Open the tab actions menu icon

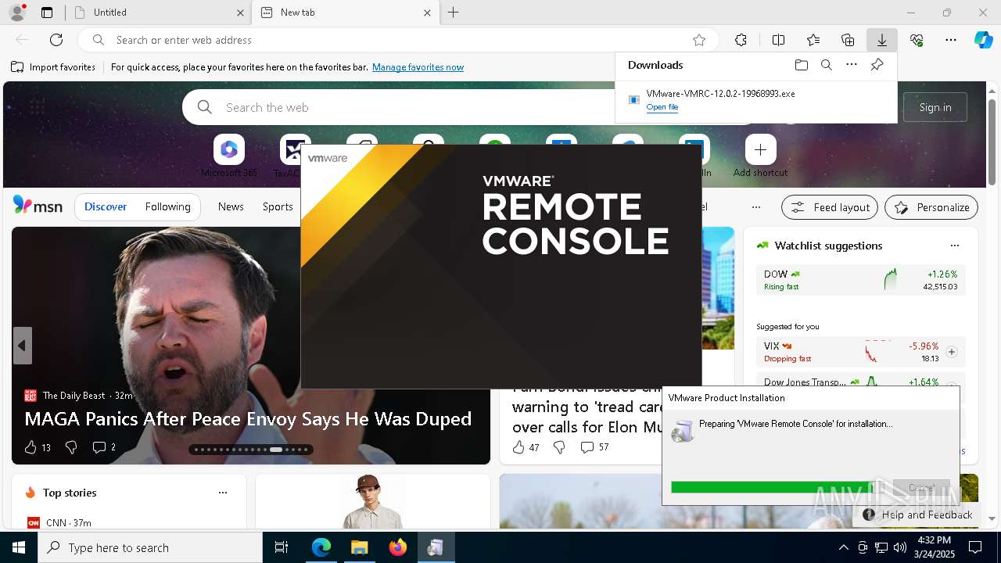47,13
